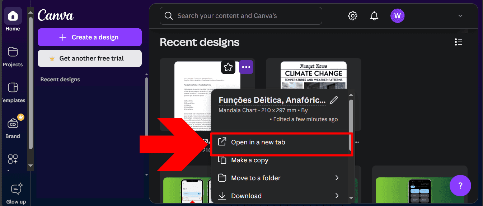This screenshot has width=483, height=206.
Task: Select Download menu entry
Action: coord(280,196)
